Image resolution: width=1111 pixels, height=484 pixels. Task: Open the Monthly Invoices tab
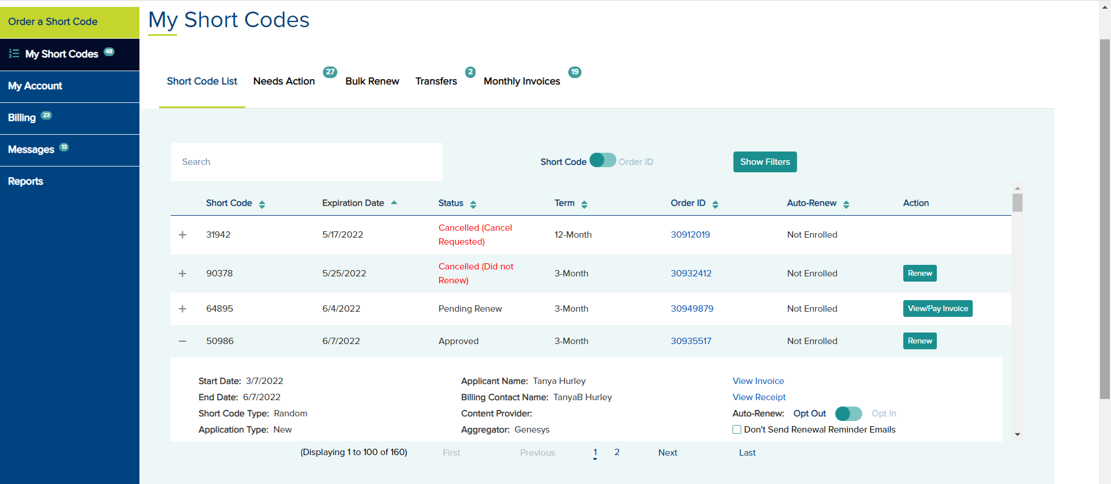click(x=521, y=82)
